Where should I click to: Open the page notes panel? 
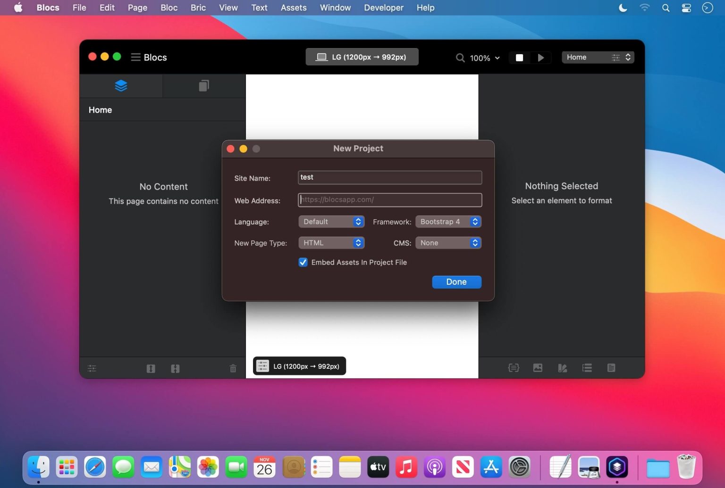[x=611, y=368]
